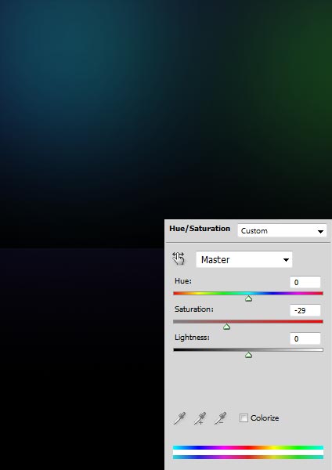Image resolution: width=332 pixels, height=470 pixels.
Task: Choose the Subtract from Sample eyedropper
Action: coord(220,418)
